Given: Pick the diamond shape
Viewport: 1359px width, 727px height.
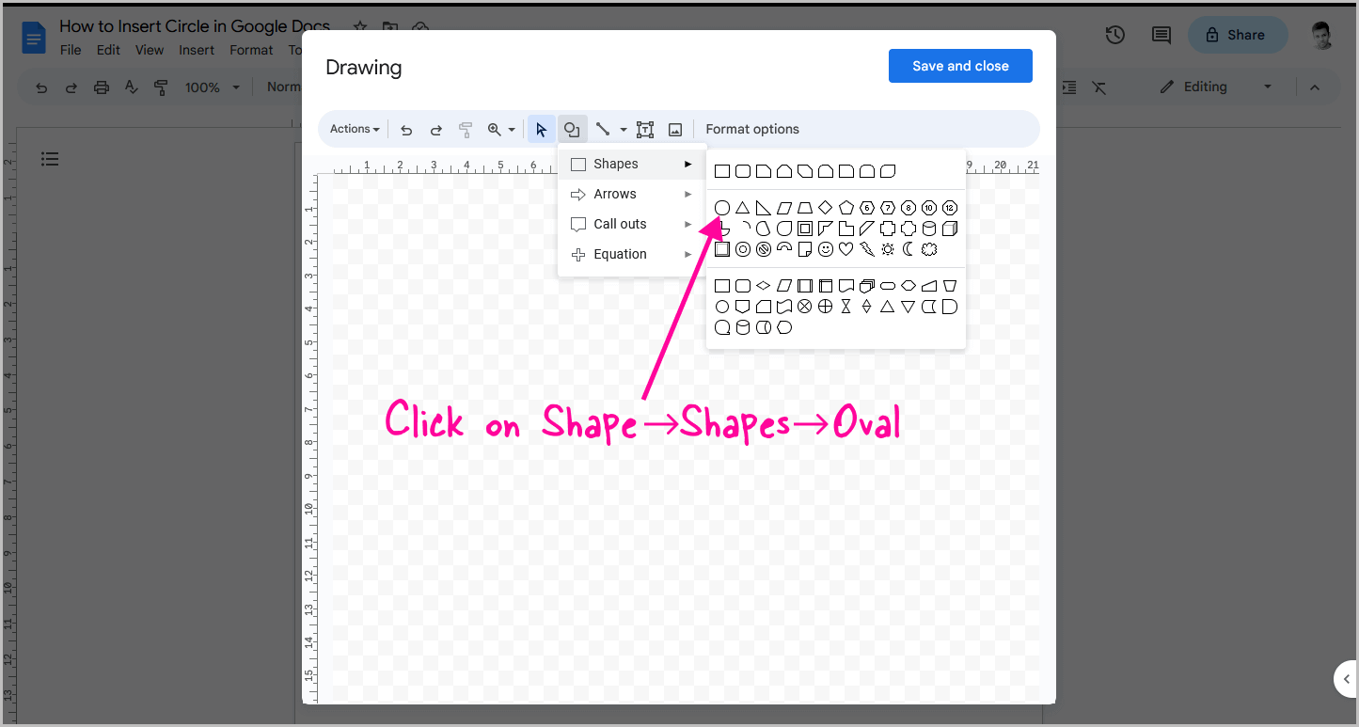Looking at the screenshot, I should tap(826, 208).
